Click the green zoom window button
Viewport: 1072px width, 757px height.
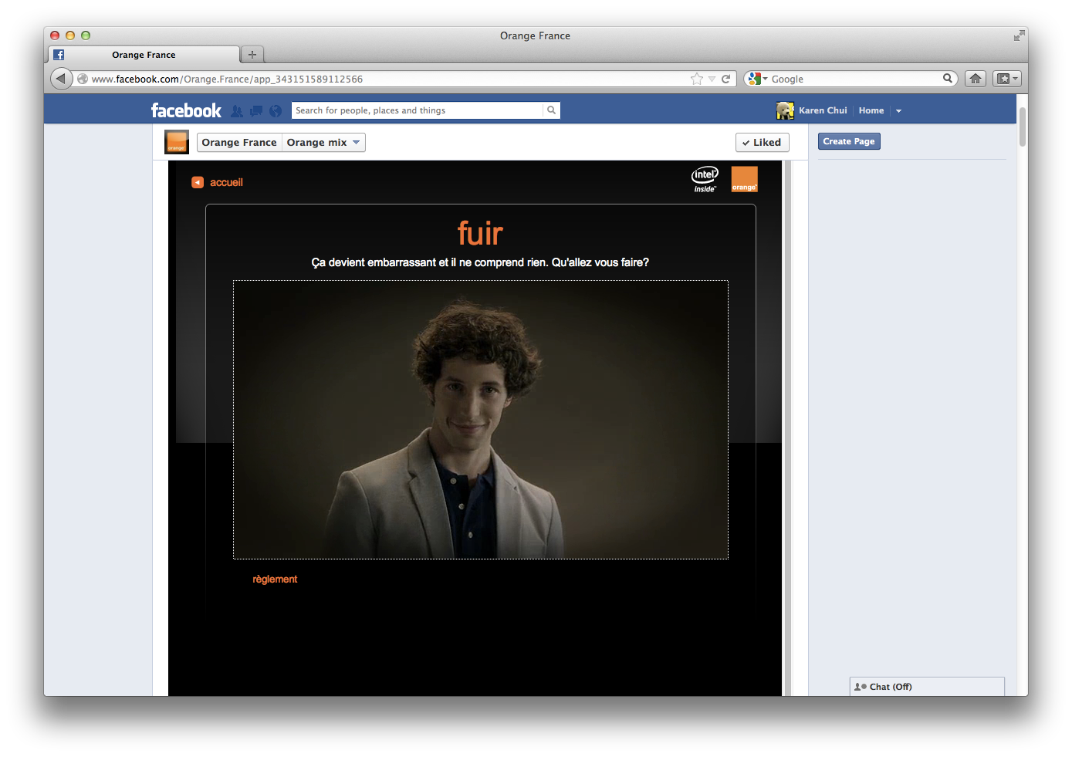click(x=86, y=35)
